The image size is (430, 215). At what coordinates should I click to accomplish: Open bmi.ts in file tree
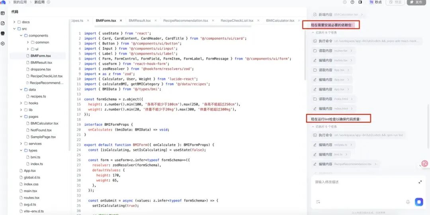coord(35,157)
